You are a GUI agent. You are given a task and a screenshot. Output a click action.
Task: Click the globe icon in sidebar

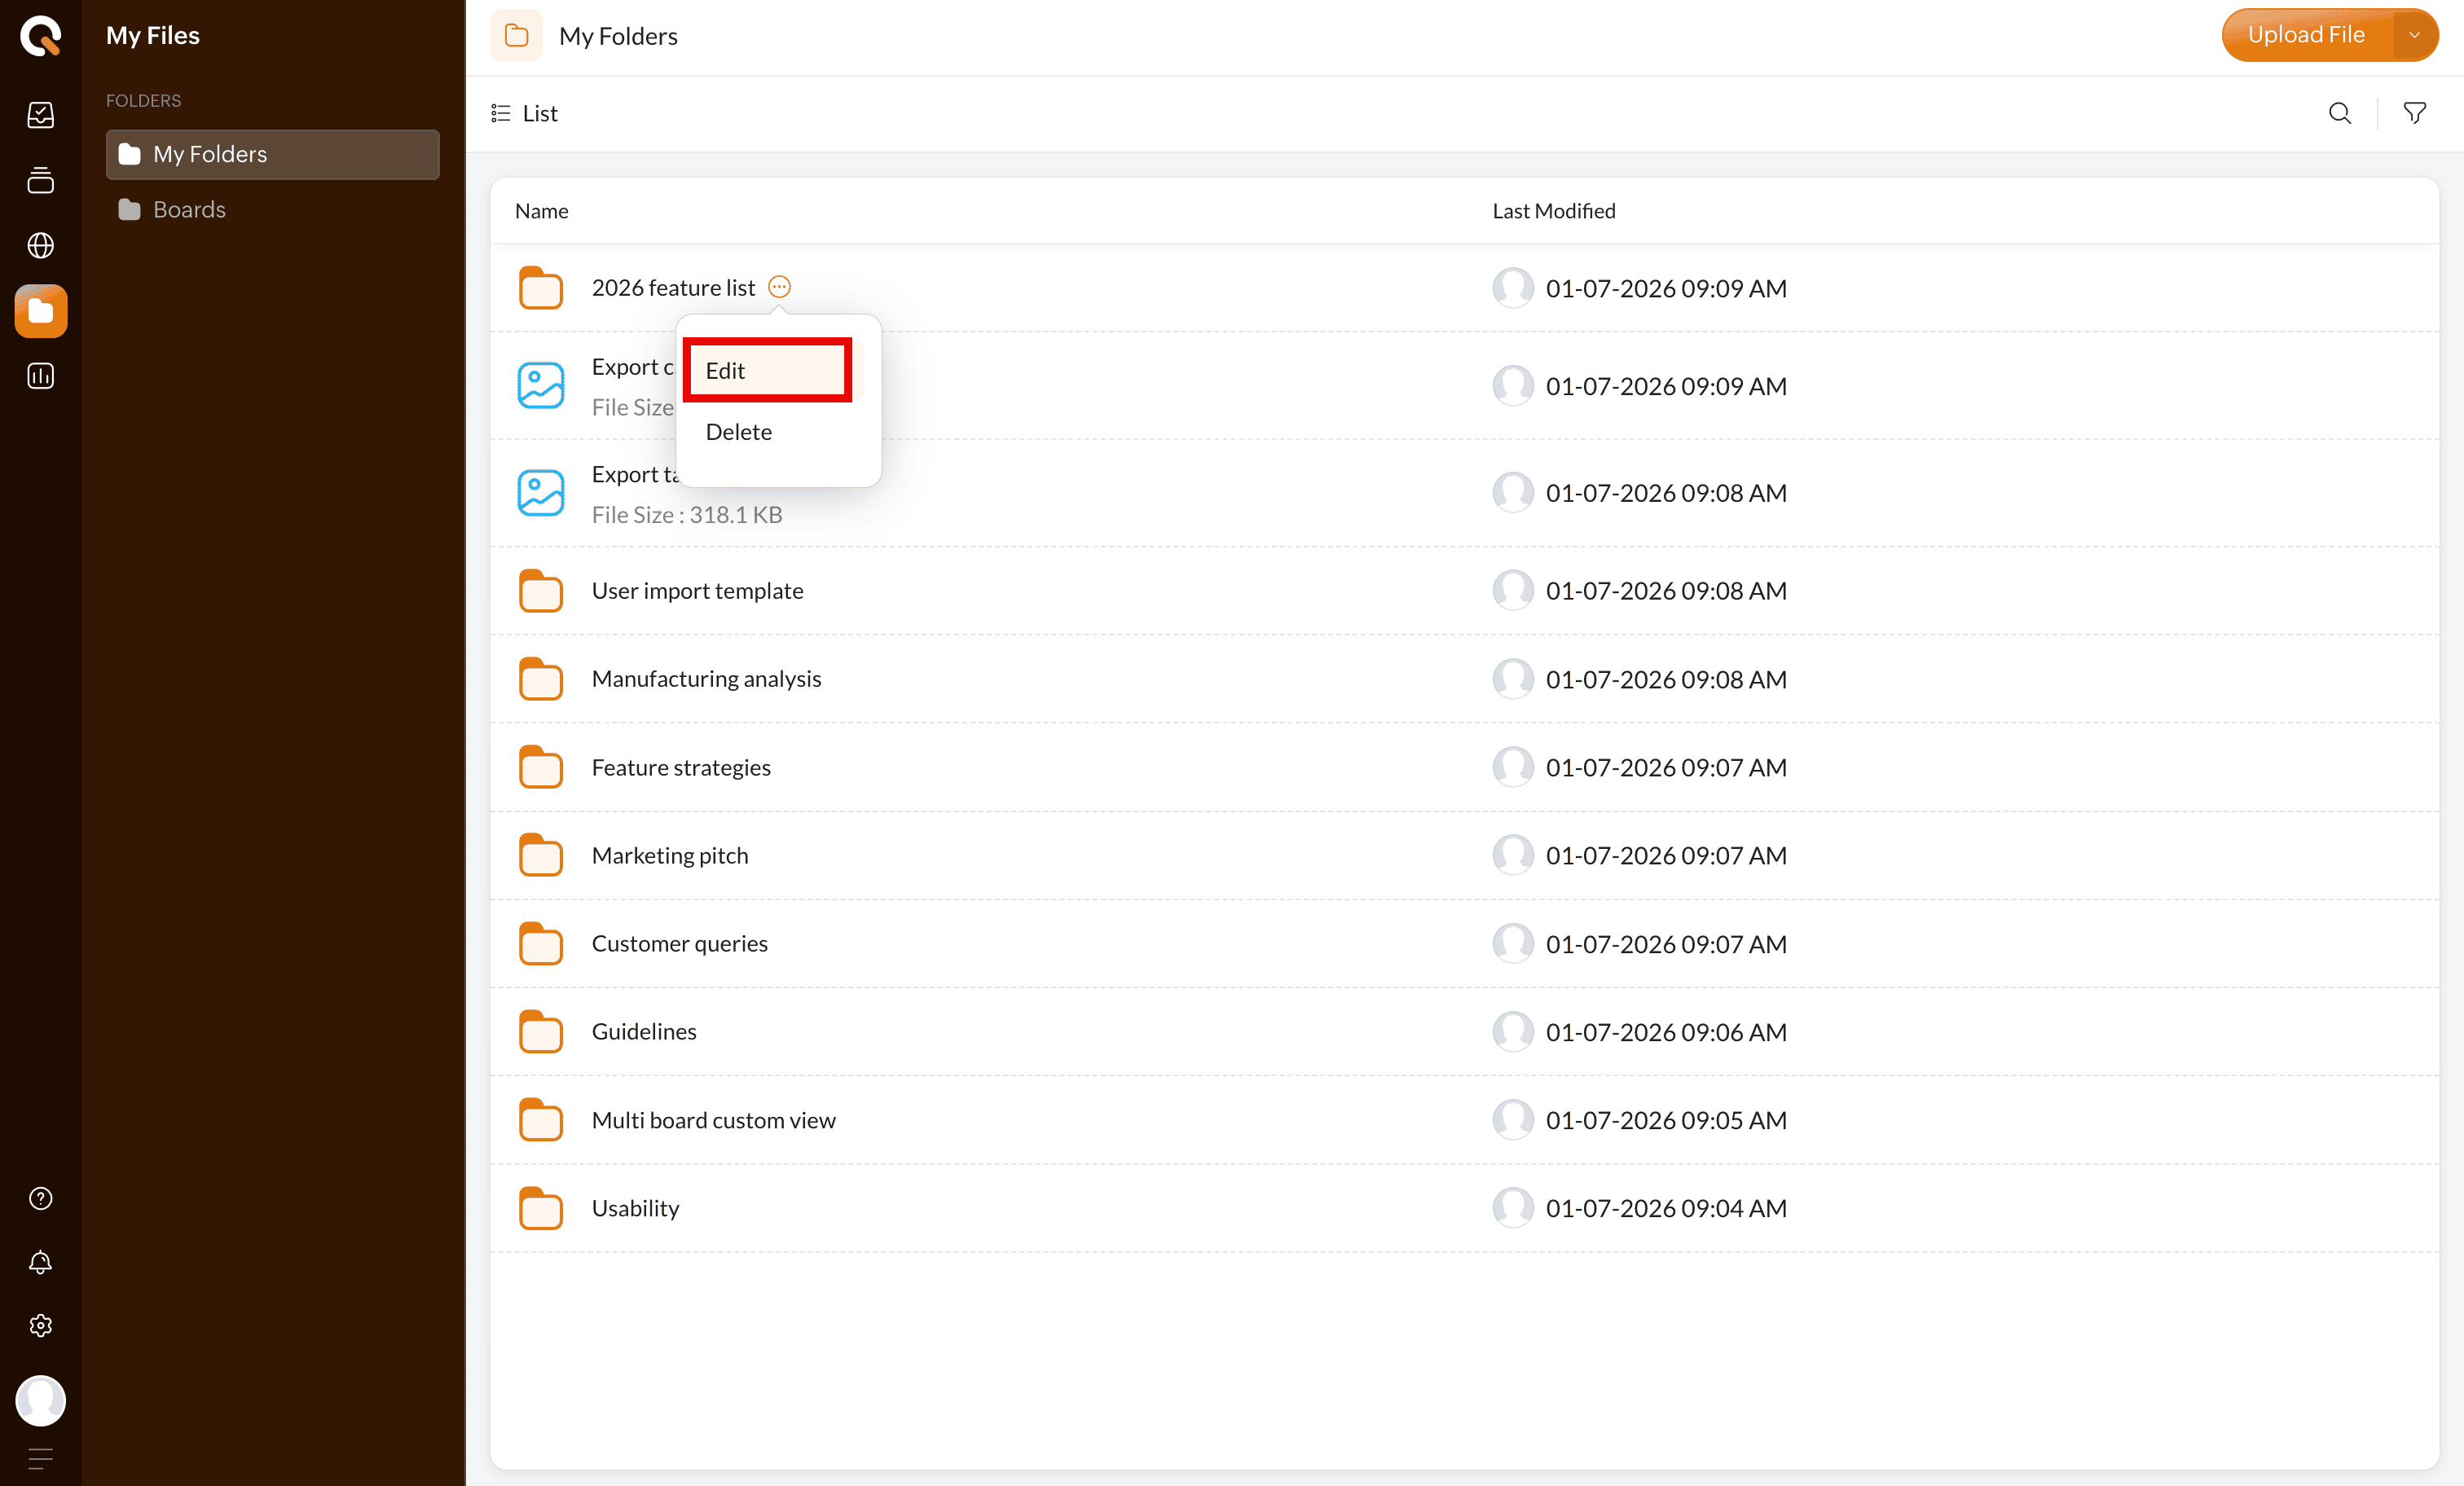pos(40,245)
